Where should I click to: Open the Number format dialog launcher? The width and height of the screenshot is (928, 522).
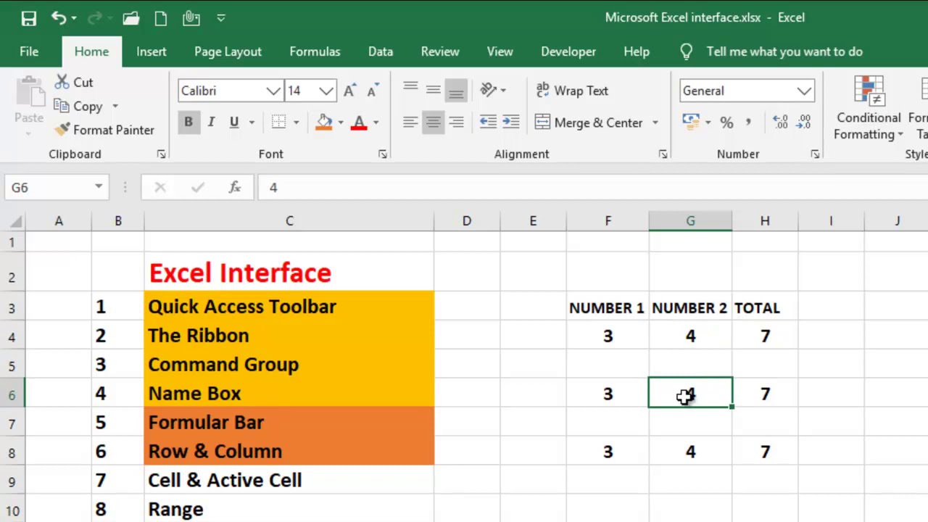click(x=815, y=154)
